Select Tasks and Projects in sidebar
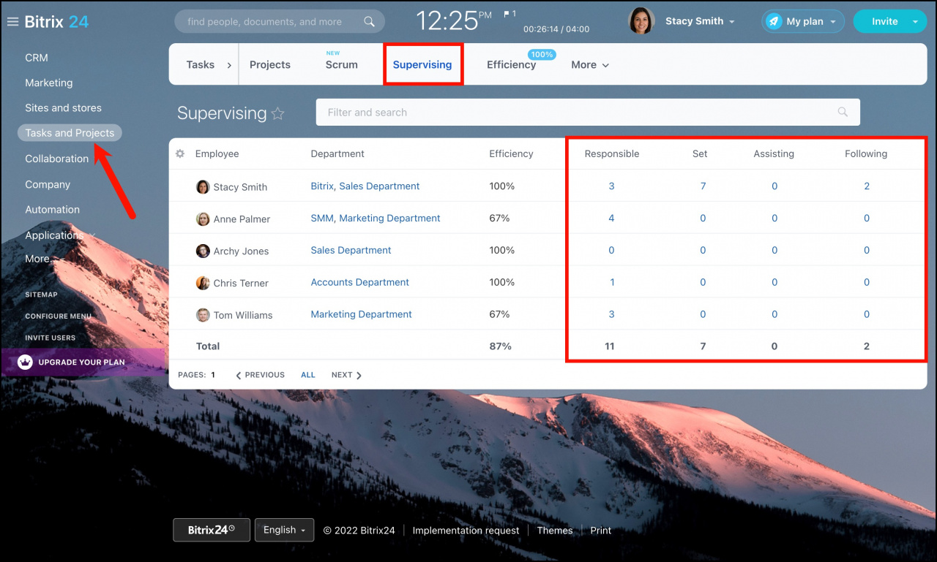 [x=70, y=133]
